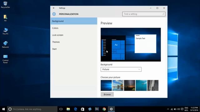
Task: Select the This PC desktop icon
Action: point(5,31)
